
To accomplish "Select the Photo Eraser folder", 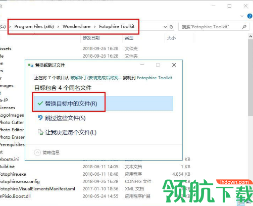I will (12, 137).
